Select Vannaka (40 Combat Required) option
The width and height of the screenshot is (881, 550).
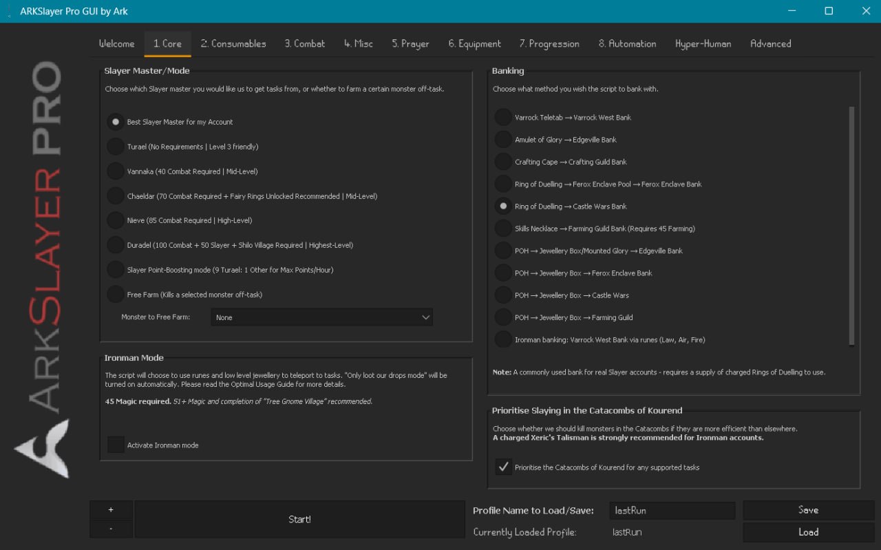click(116, 171)
